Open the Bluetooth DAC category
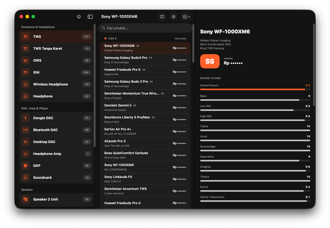This screenshot has height=228, width=330. click(x=56, y=130)
